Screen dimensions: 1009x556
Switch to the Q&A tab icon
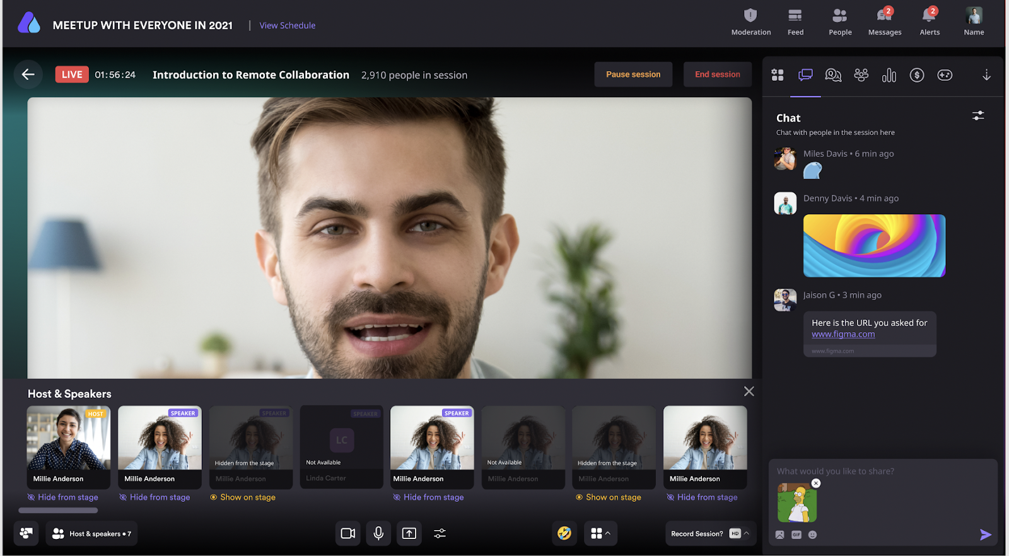833,75
